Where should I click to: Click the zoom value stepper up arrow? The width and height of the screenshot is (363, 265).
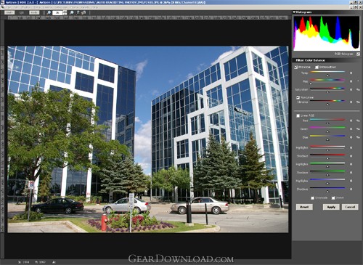click(65, 12)
